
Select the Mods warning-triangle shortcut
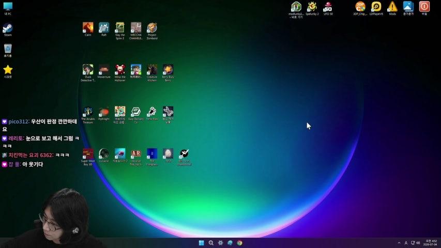pyautogui.click(x=392, y=8)
